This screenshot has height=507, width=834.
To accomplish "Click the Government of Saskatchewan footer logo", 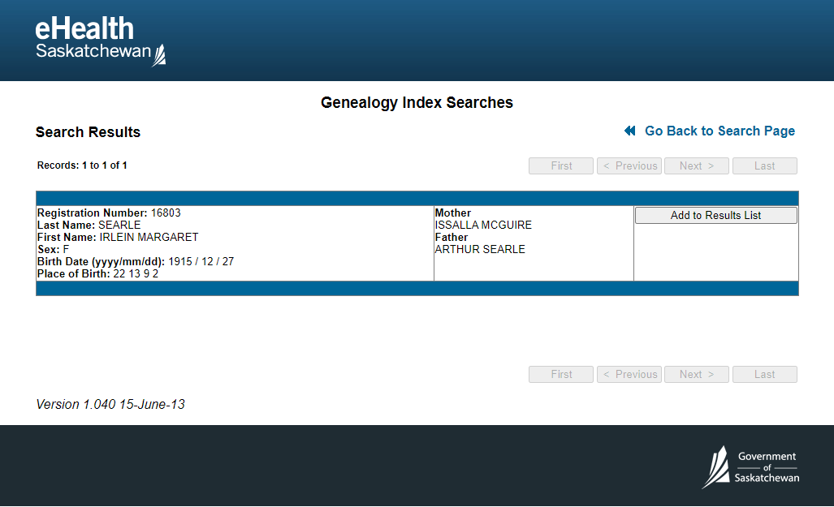I will pos(750,467).
